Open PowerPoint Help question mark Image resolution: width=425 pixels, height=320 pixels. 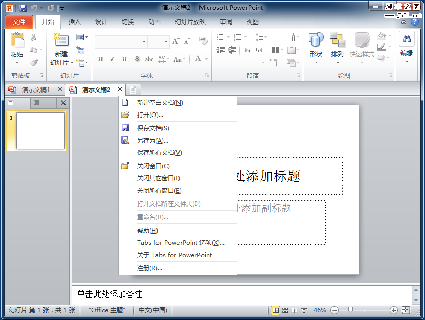point(415,21)
